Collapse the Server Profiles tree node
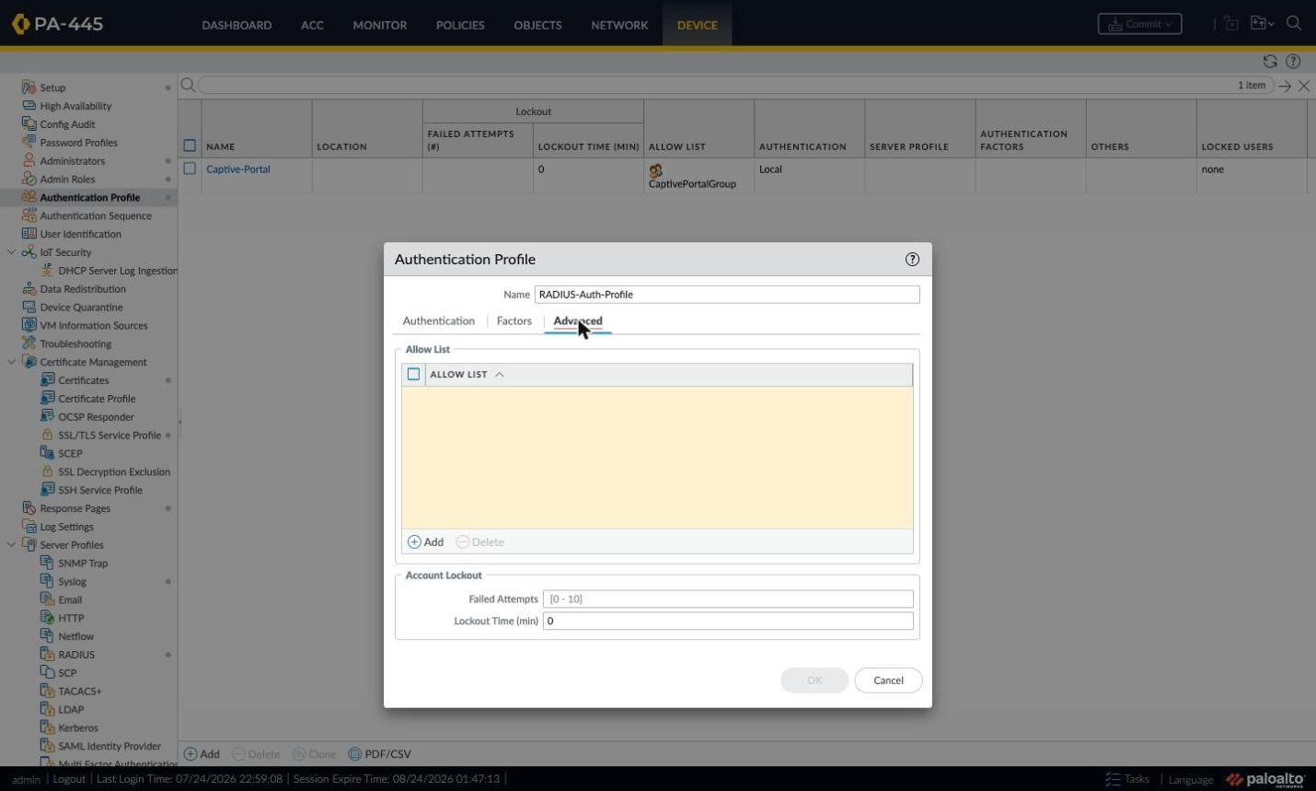Screen dimensions: 1316x791 11,545
